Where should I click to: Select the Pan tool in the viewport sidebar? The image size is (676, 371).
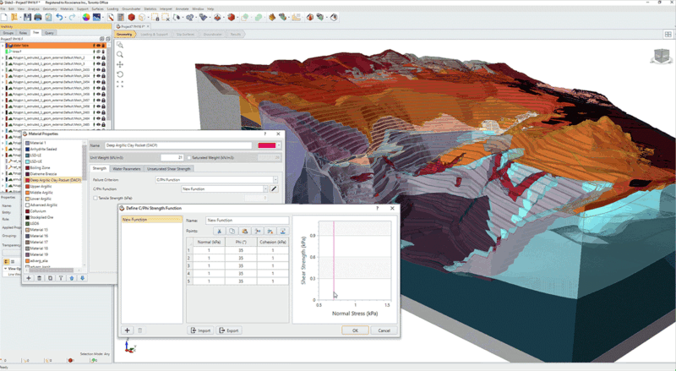click(x=120, y=64)
